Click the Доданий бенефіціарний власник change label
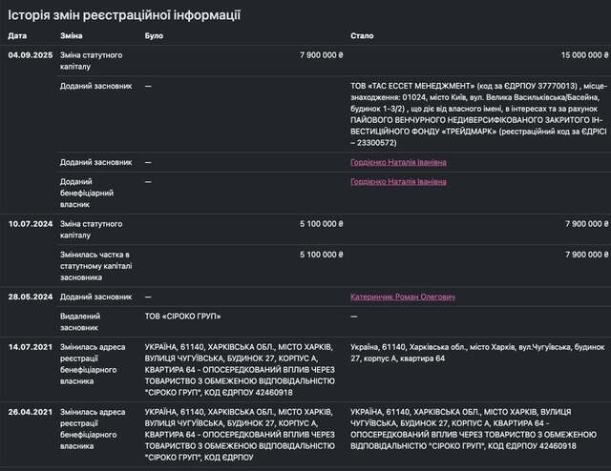The width and height of the screenshot is (611, 471). pos(87,193)
